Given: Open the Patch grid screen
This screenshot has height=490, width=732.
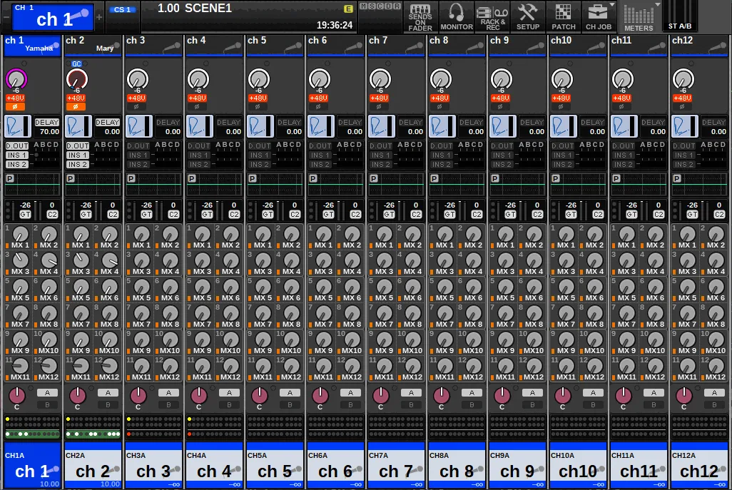Looking at the screenshot, I should (x=564, y=17).
